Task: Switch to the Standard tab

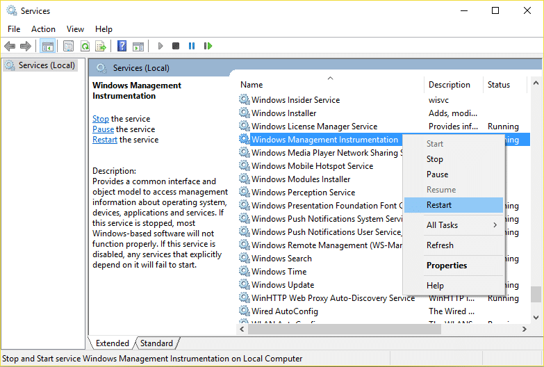Action: point(156,343)
